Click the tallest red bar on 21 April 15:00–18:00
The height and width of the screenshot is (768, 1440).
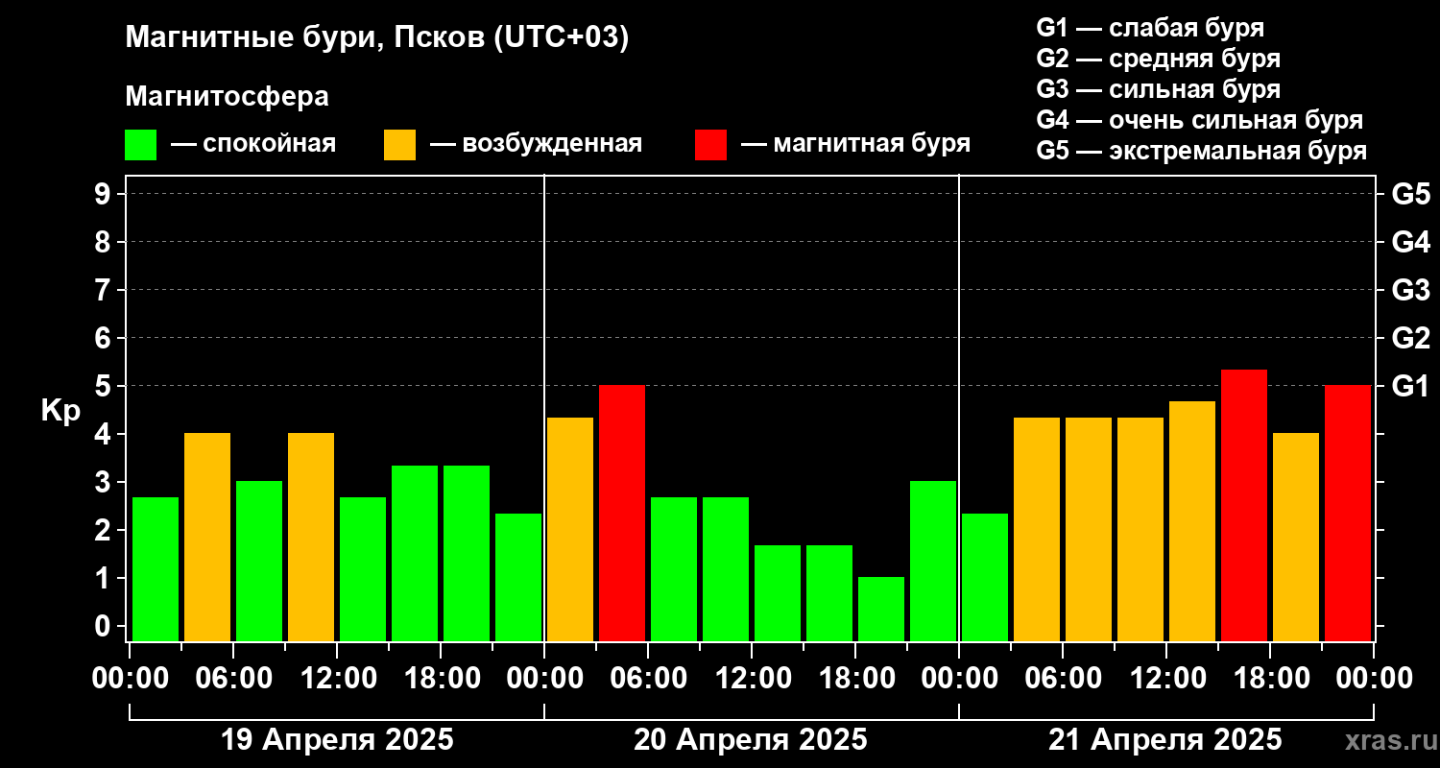click(1244, 506)
